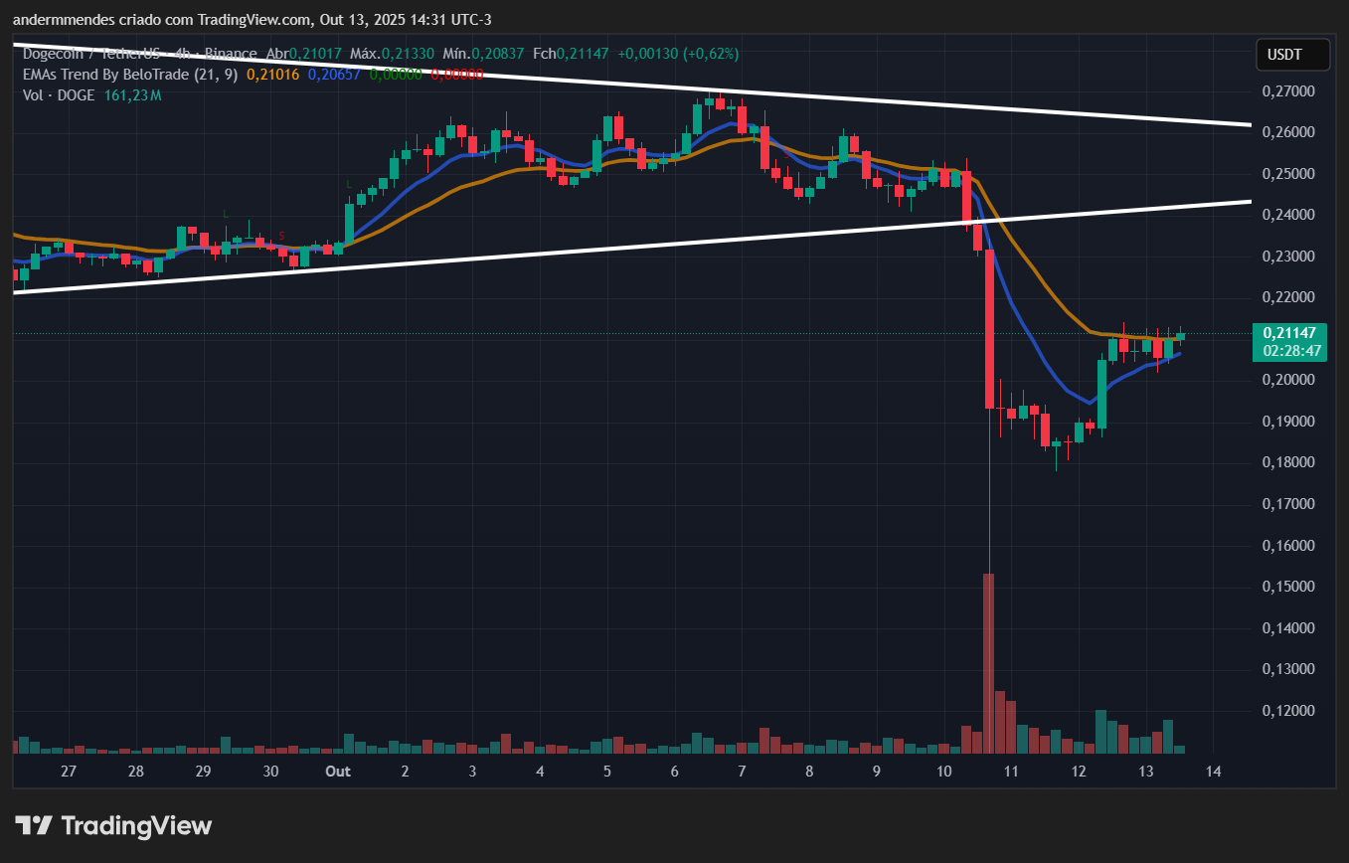
Task: Click the blue EMA value 0,20657
Action: click(334, 74)
